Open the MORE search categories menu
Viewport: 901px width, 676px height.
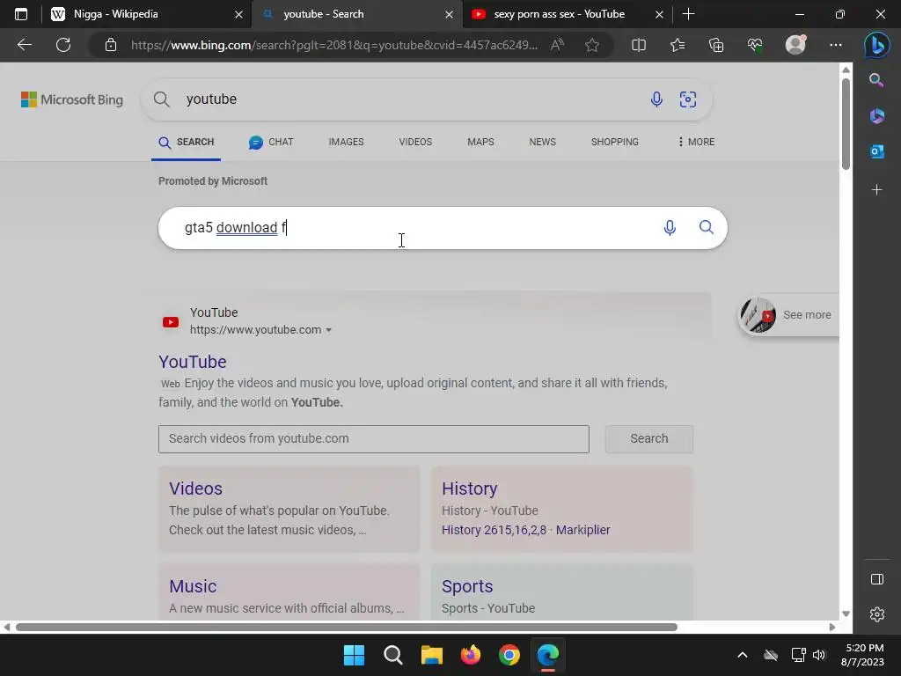tap(696, 142)
